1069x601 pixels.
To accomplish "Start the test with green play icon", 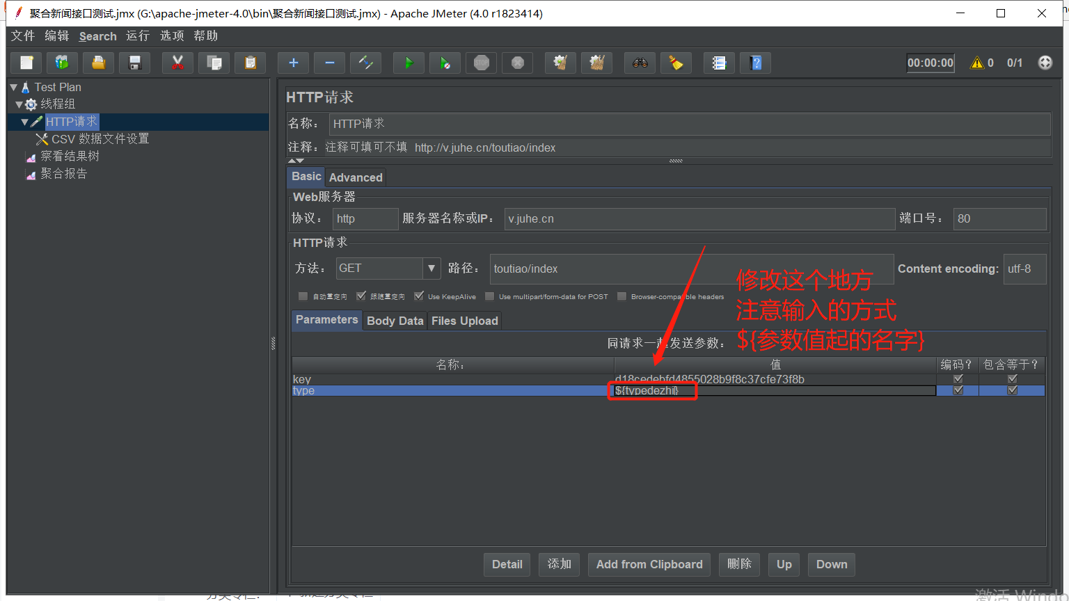I will [409, 63].
